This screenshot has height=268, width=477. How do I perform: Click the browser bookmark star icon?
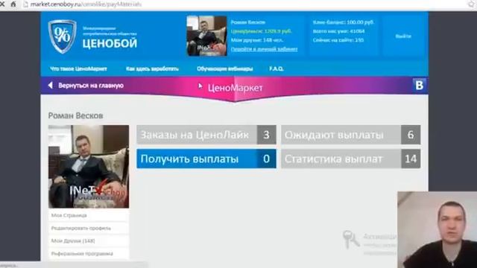tap(472, 4)
